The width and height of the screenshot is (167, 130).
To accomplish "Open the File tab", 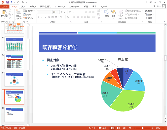I will click(5, 7).
